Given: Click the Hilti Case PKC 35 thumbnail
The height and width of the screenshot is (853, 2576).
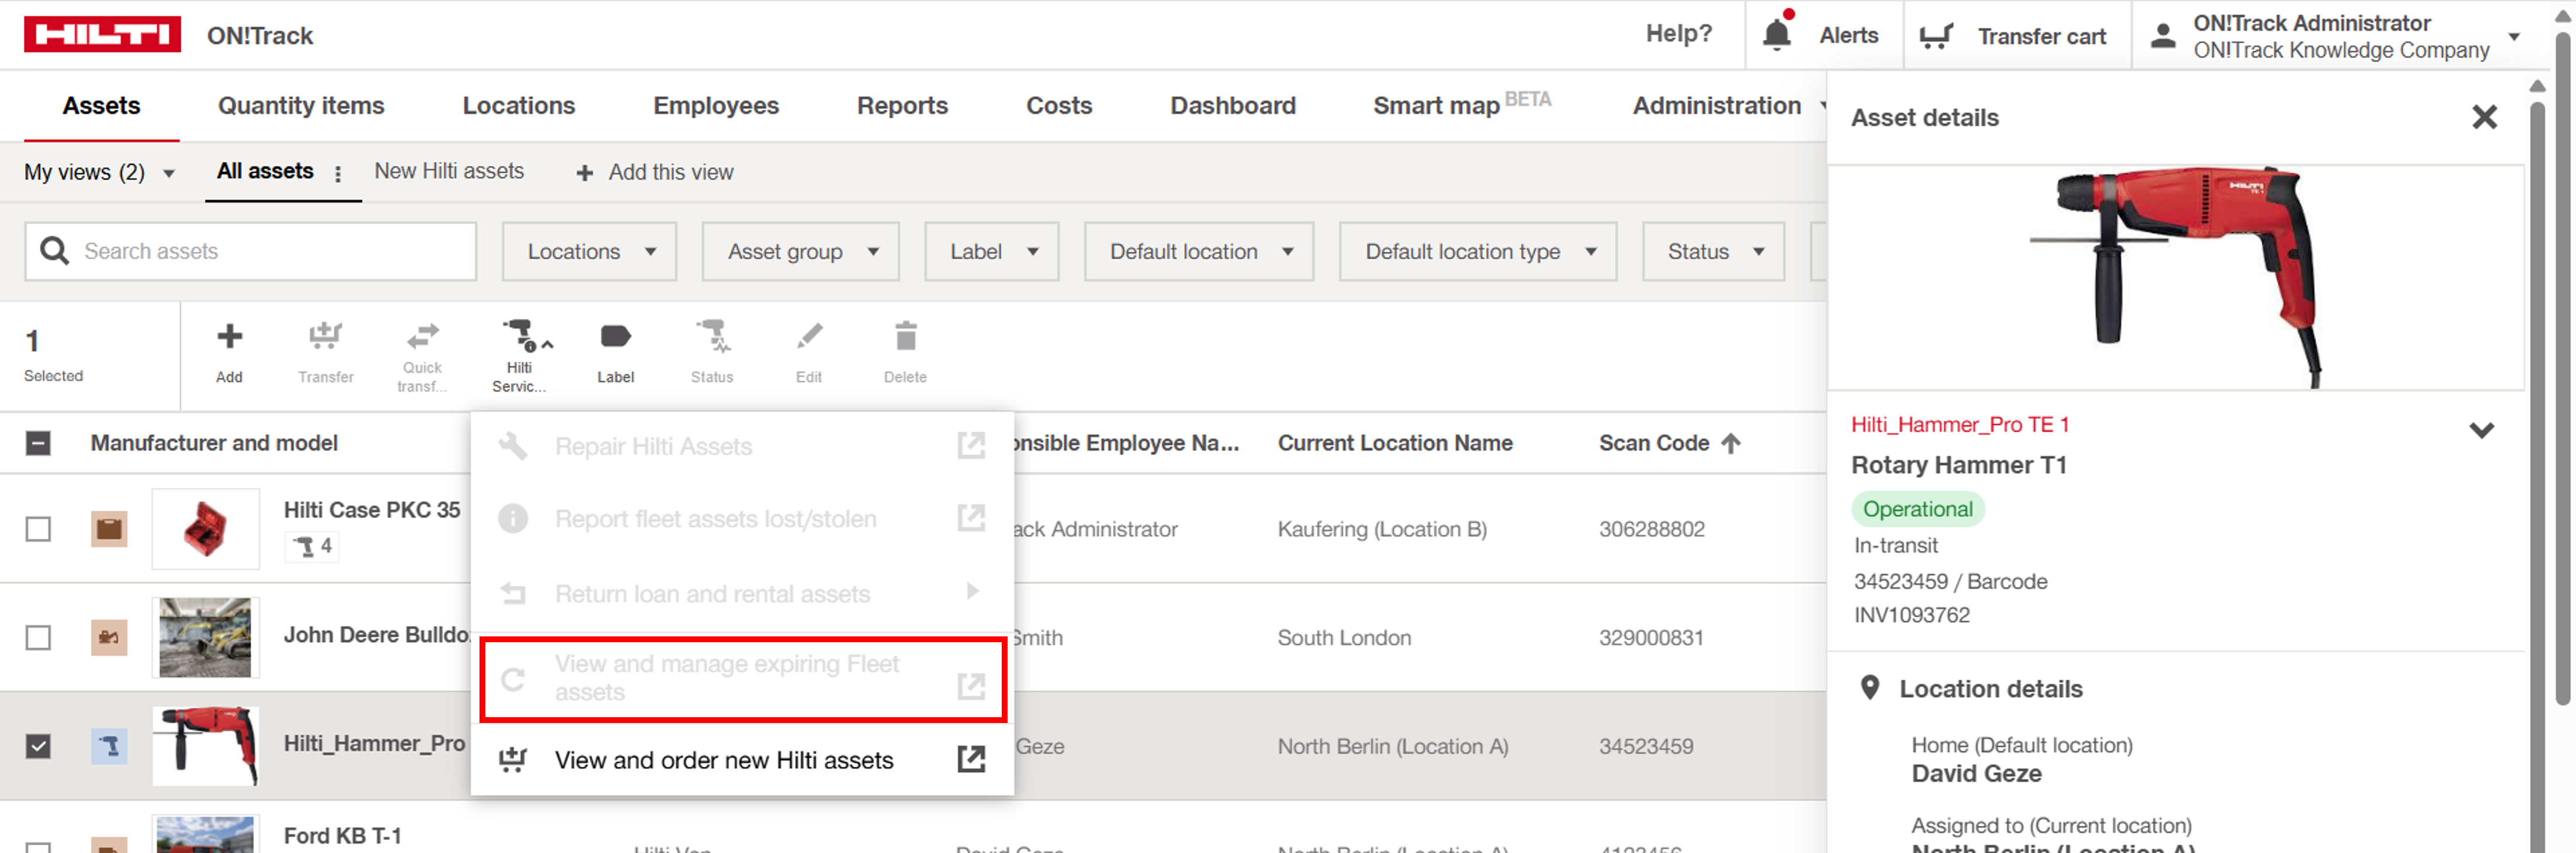Looking at the screenshot, I should click(x=205, y=528).
